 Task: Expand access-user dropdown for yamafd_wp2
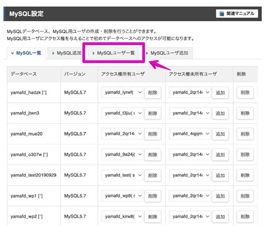[122, 217]
